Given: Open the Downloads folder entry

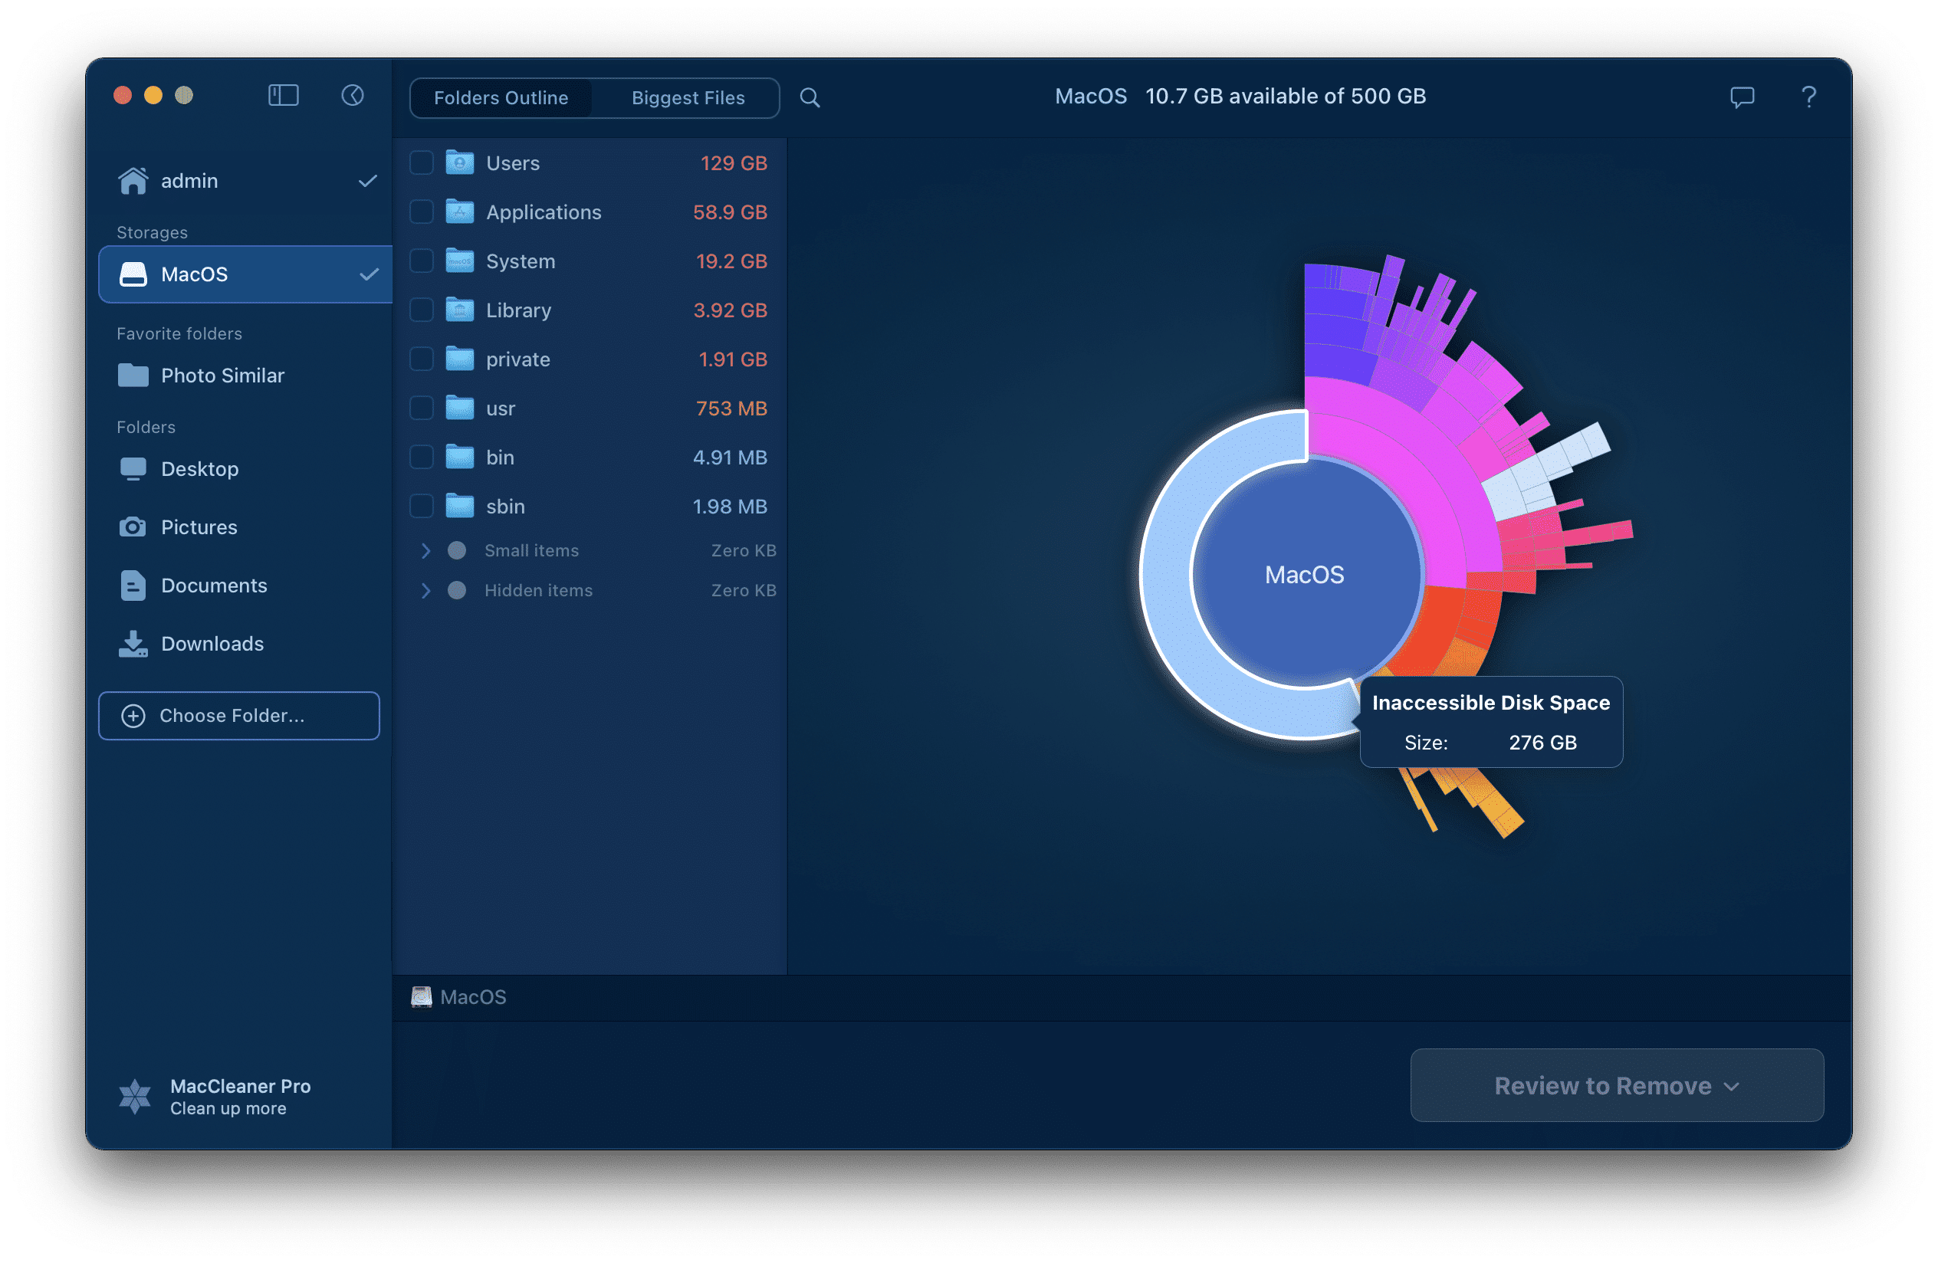Looking at the screenshot, I should 246,644.
